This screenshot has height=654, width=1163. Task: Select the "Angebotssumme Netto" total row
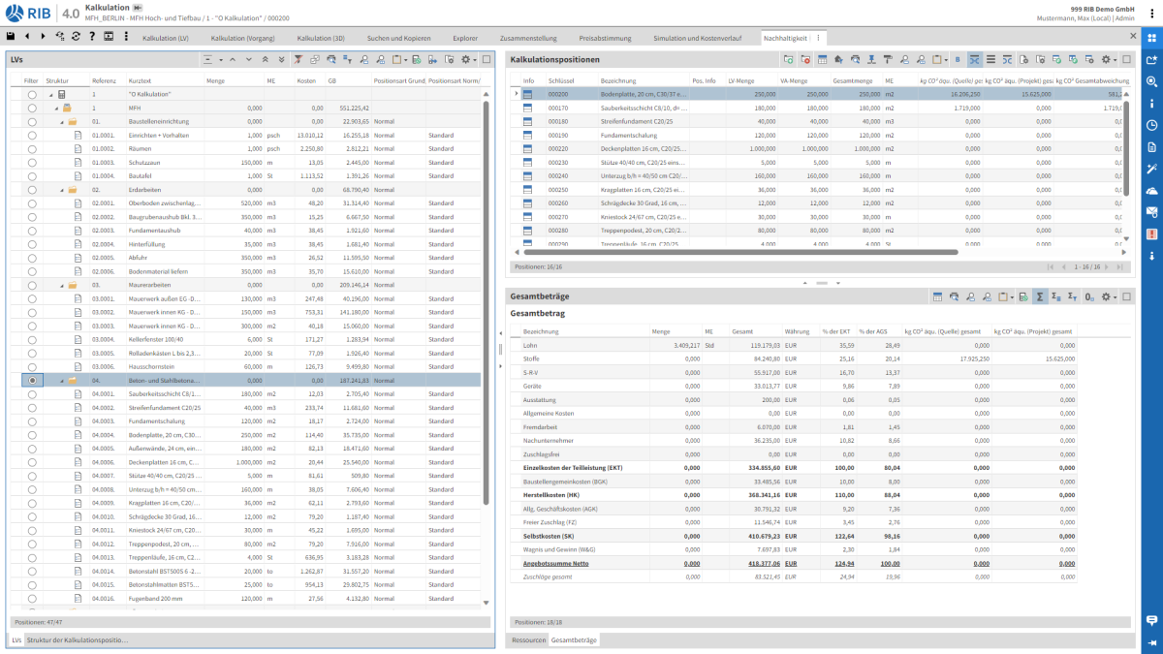point(793,562)
